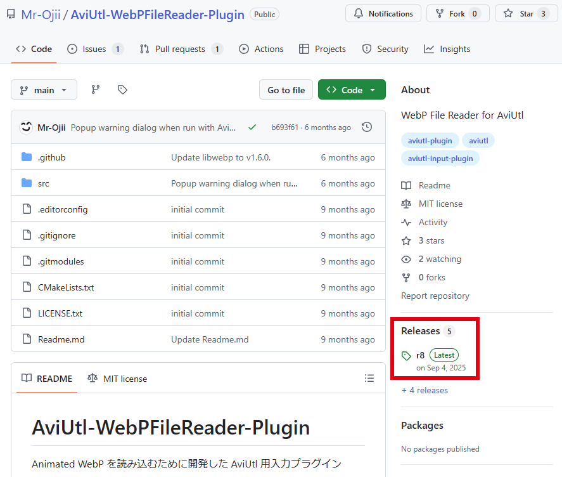Expand the main branch dropdown
Viewport: 562px width, 477px height.
click(44, 90)
